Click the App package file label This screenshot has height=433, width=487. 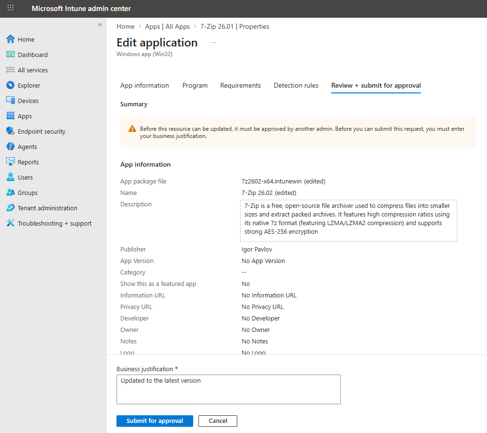click(143, 181)
